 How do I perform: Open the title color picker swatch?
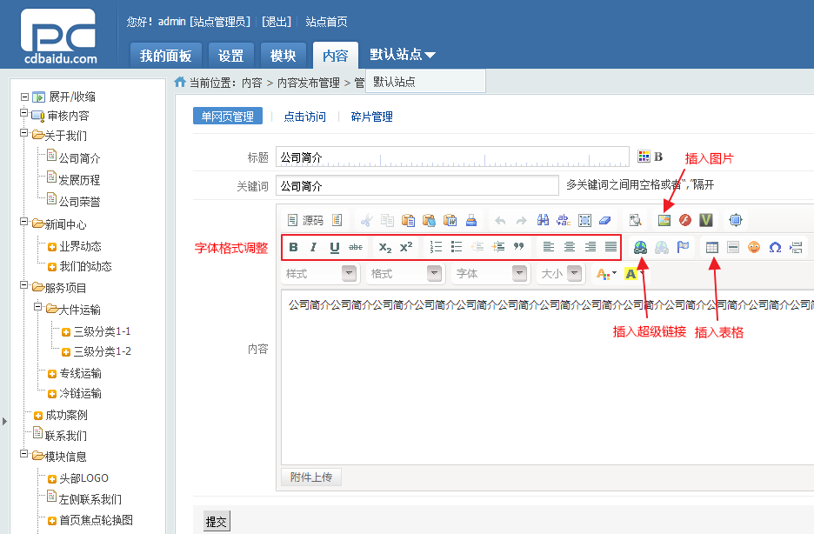[644, 157]
